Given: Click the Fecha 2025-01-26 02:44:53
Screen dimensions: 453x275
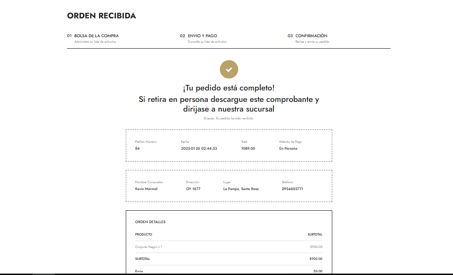Looking at the screenshot, I should pos(199,148).
